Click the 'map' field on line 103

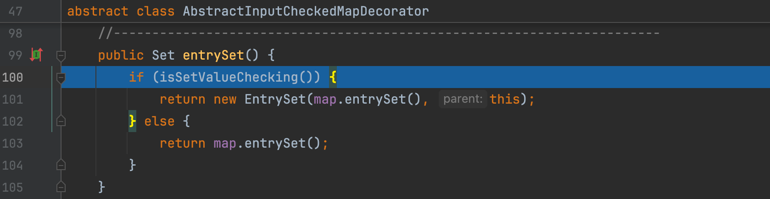224,144
